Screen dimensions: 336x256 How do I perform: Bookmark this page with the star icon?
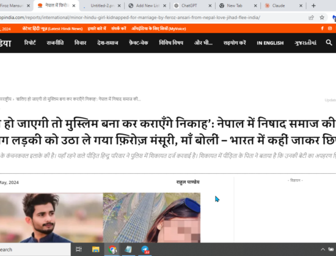tap(322, 18)
